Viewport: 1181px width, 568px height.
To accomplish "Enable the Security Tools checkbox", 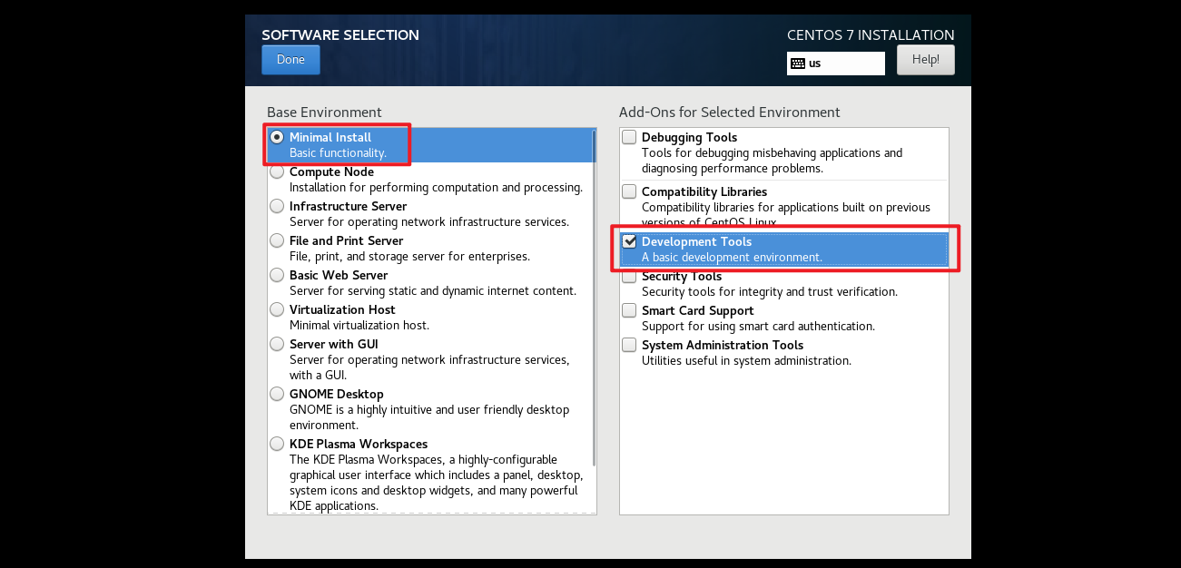I will tap(629, 276).
